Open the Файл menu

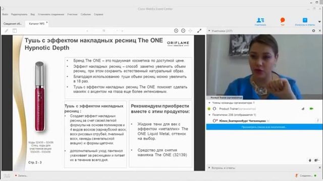5,15
